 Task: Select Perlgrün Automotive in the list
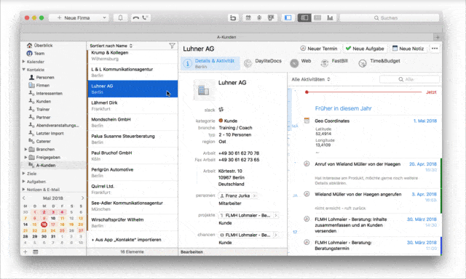click(x=133, y=172)
